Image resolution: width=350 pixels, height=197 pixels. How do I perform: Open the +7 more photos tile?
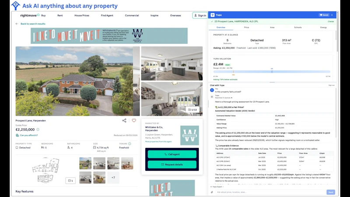113,178
